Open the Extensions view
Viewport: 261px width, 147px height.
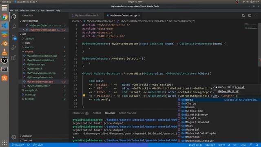pyautogui.click(x=14, y=58)
